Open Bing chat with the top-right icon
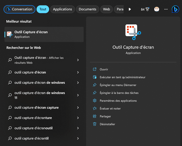The height and width of the screenshot is (146, 182). click(x=175, y=9)
